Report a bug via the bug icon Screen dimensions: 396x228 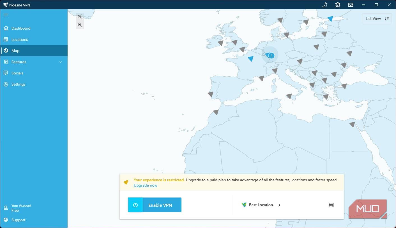click(x=337, y=5)
